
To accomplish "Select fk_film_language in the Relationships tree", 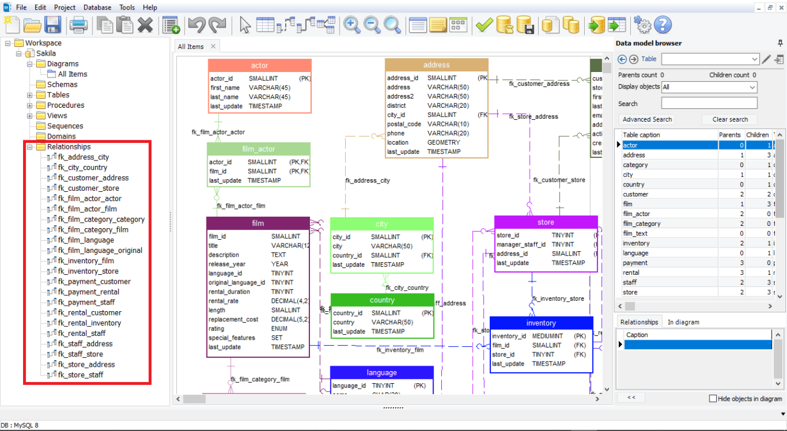I will pos(86,240).
